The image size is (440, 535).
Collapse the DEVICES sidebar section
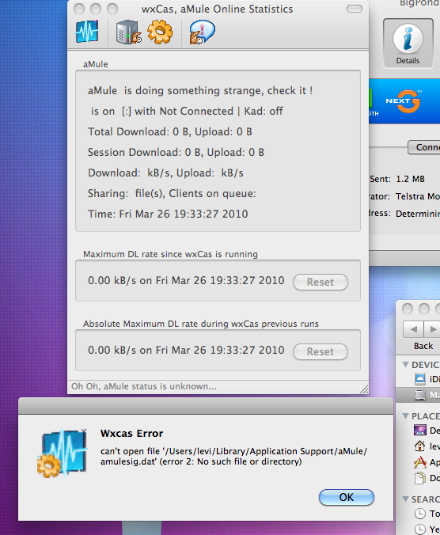[405, 364]
